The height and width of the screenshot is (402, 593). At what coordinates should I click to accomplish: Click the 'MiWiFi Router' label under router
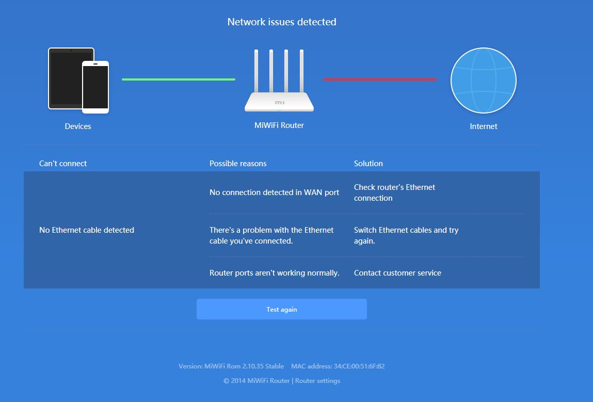pos(279,125)
